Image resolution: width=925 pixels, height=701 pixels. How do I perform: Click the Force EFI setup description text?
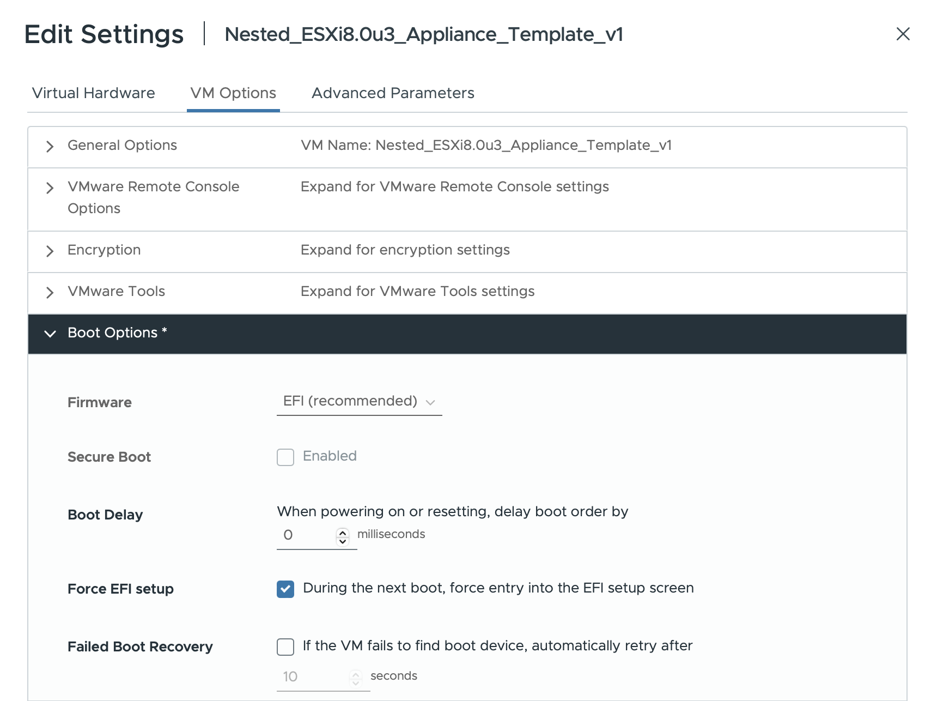click(498, 588)
